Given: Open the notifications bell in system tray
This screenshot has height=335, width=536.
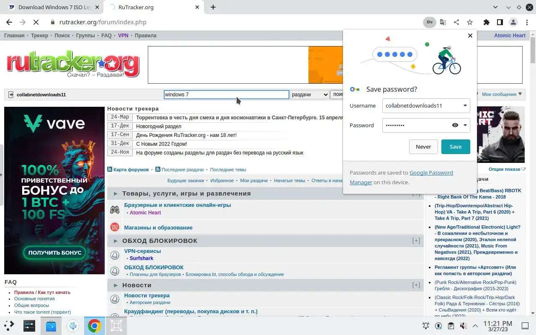Looking at the screenshot, I should tap(426, 326).
